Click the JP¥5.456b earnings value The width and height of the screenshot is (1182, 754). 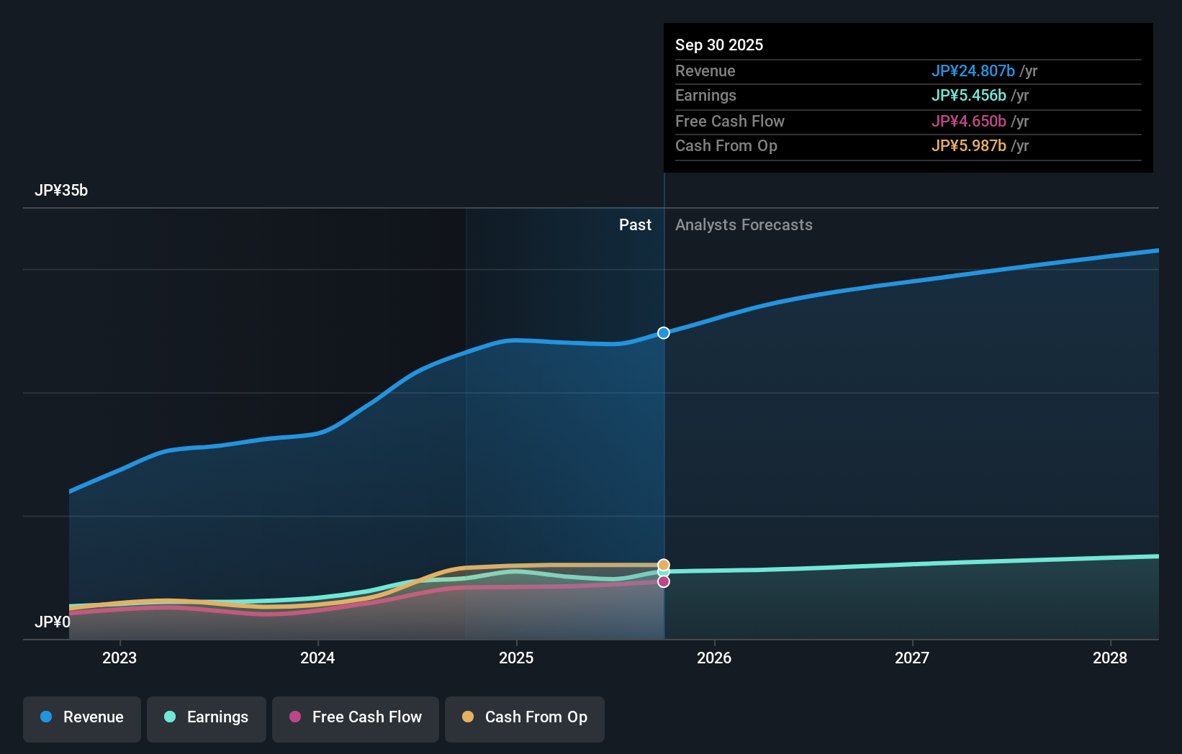click(969, 96)
